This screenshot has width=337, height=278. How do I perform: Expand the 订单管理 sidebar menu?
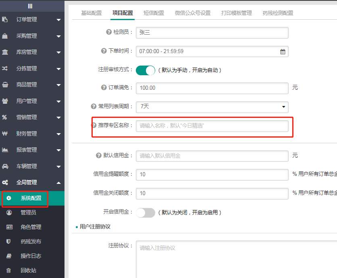pyautogui.click(x=32, y=20)
